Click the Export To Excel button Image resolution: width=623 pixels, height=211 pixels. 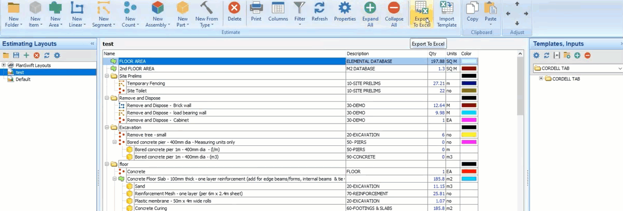(x=421, y=14)
